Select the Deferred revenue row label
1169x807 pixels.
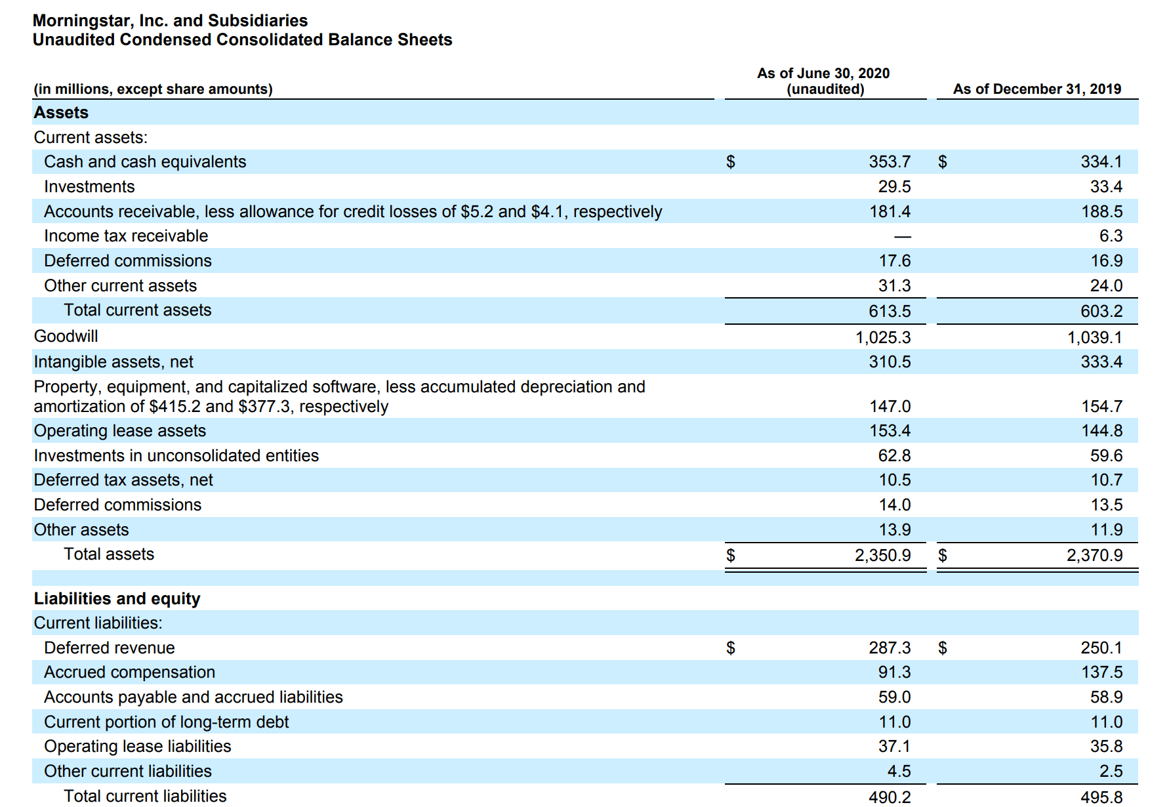[x=109, y=648]
